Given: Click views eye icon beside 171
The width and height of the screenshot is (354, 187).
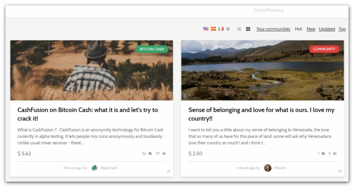Looking at the screenshot, I should coord(164,154).
